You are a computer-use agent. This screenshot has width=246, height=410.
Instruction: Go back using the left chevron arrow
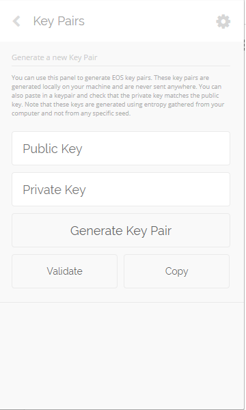pos(16,21)
